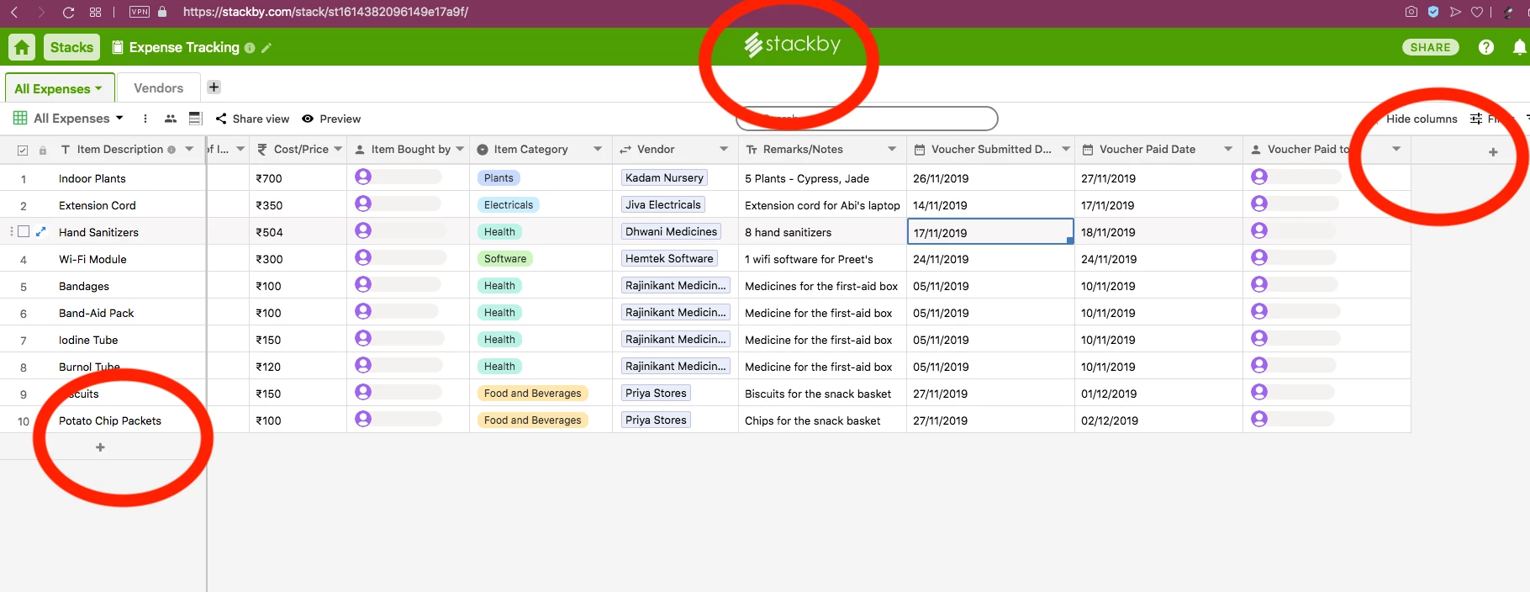Open Cost/Price column dropdown arrow
This screenshot has width=1530, height=592.
pyautogui.click(x=338, y=149)
